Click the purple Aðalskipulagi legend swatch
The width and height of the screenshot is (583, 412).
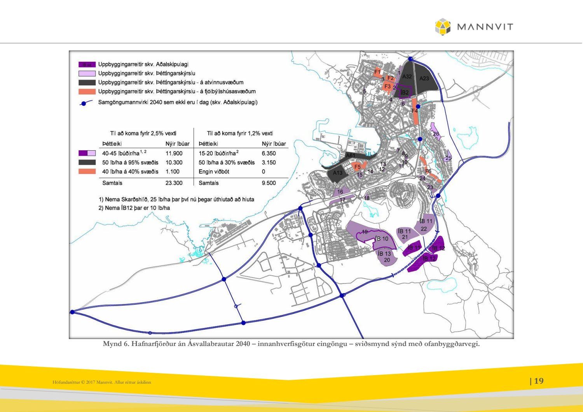pyautogui.click(x=87, y=64)
